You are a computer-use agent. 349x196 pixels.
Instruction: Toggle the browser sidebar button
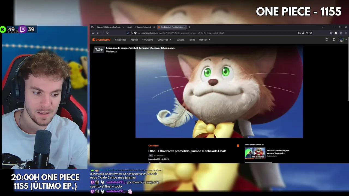93,33
